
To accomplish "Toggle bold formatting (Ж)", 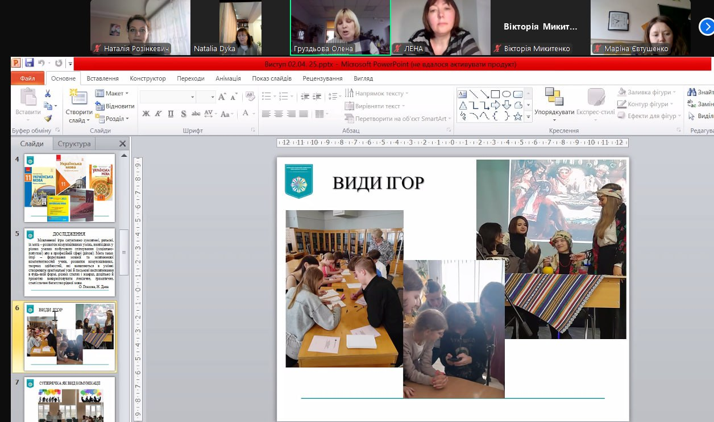I will [146, 114].
